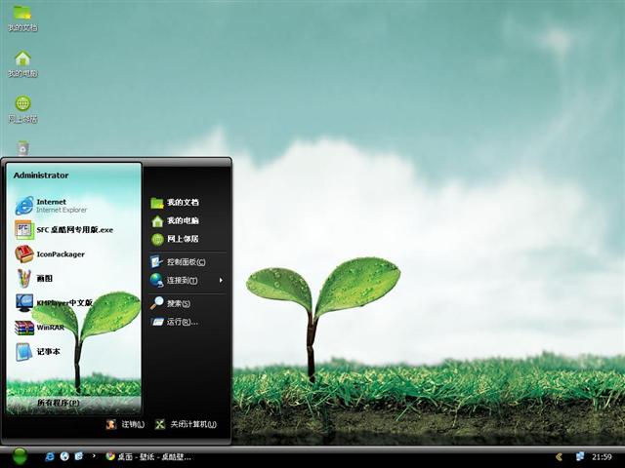
Task: Click 关闭计算机(U) shut down button
Action: coord(187,424)
